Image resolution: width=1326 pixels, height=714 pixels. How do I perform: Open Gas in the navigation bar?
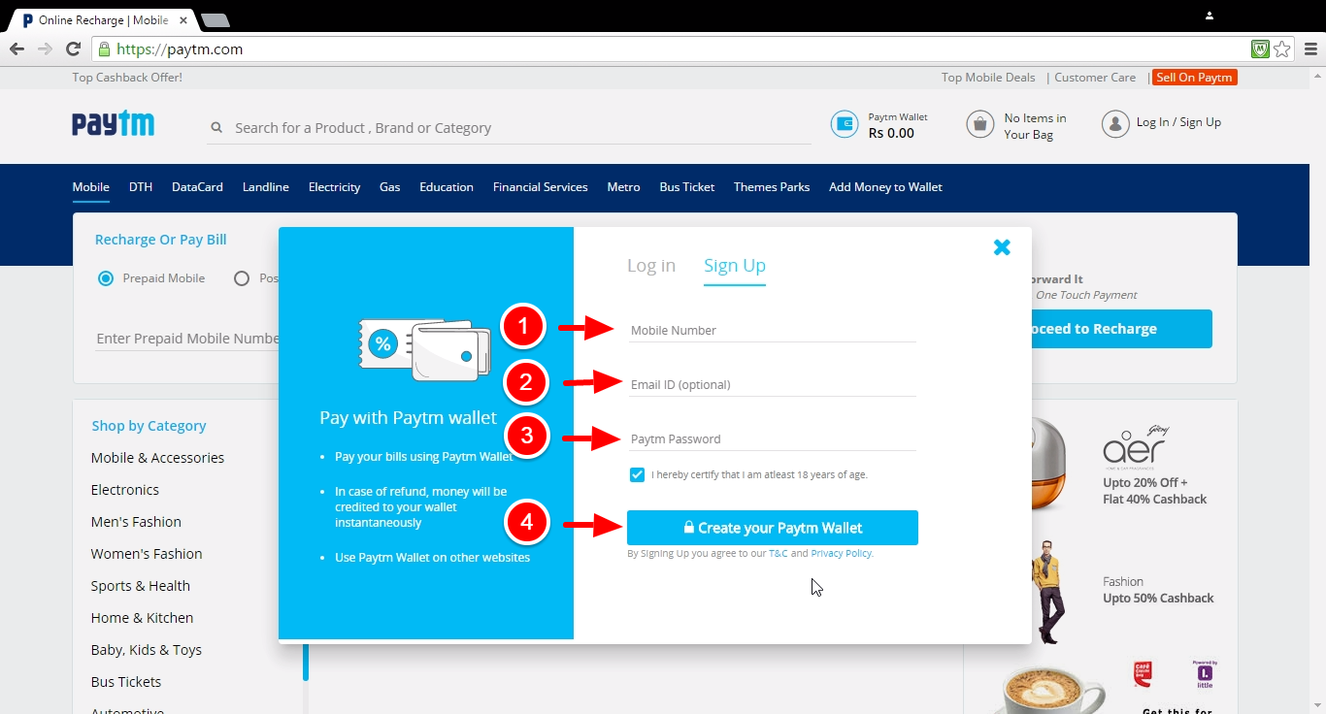click(390, 187)
